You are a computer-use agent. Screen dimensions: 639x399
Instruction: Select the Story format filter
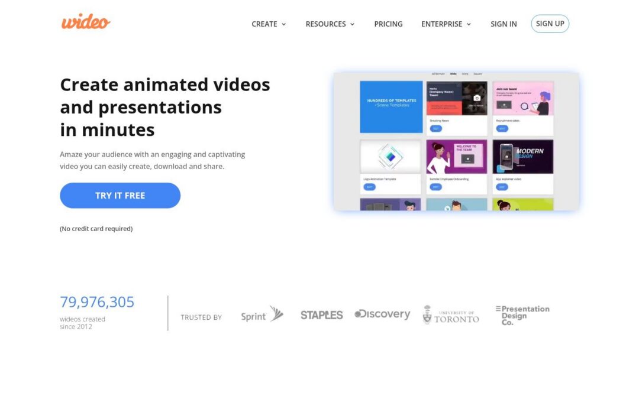coord(466,74)
